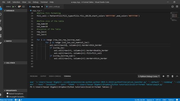Image resolution: width=180 pixels, height=101 pixels.
Task: Switch to expy_4.py editor tab
Action: point(36,7)
